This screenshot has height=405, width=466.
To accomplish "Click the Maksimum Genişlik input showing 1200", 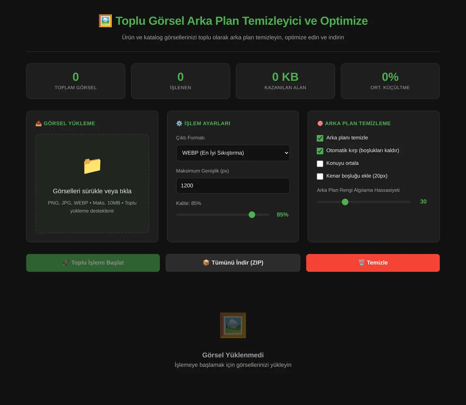I will pos(233,186).
